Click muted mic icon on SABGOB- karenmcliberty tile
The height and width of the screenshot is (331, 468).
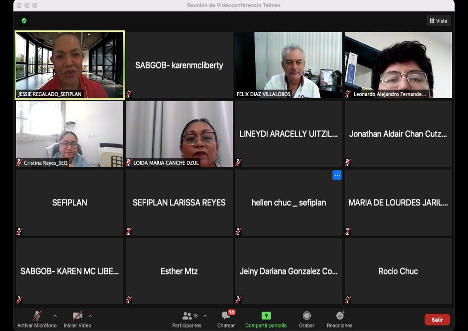(129, 94)
